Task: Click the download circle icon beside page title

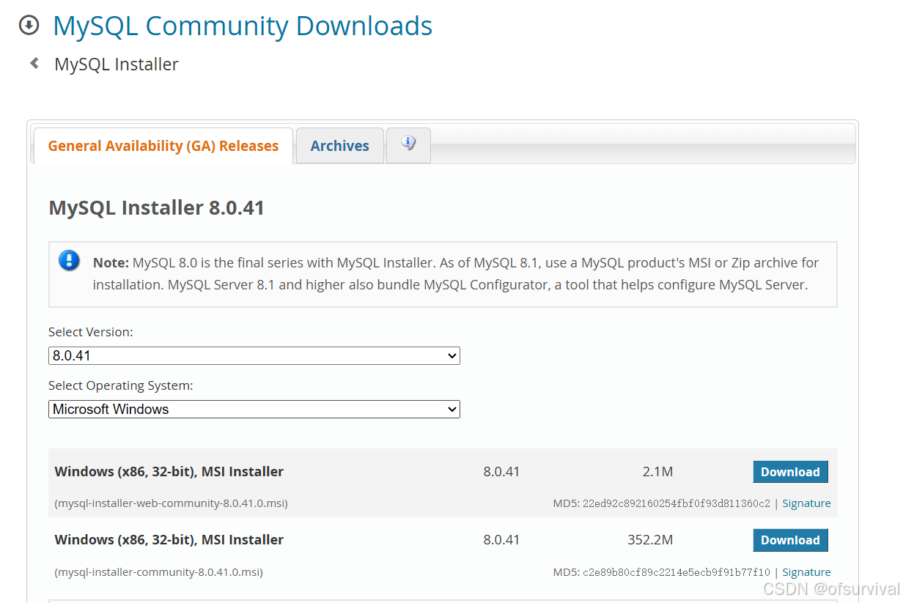Action: [x=29, y=26]
